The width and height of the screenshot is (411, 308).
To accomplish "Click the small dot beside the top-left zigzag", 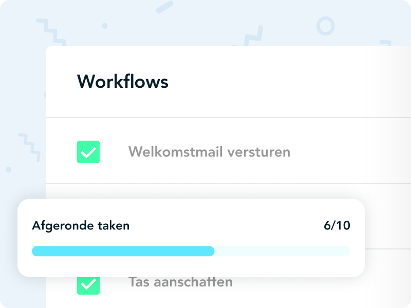I will (104, 26).
